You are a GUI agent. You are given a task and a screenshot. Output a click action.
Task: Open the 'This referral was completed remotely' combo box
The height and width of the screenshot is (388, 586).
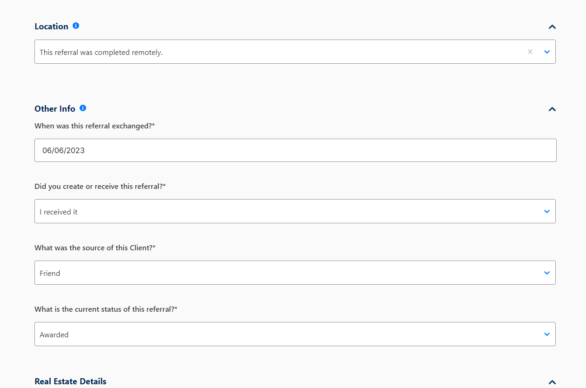point(295,52)
